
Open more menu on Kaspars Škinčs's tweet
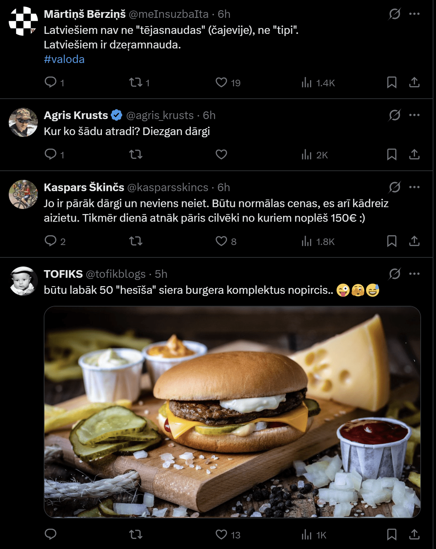(414, 187)
